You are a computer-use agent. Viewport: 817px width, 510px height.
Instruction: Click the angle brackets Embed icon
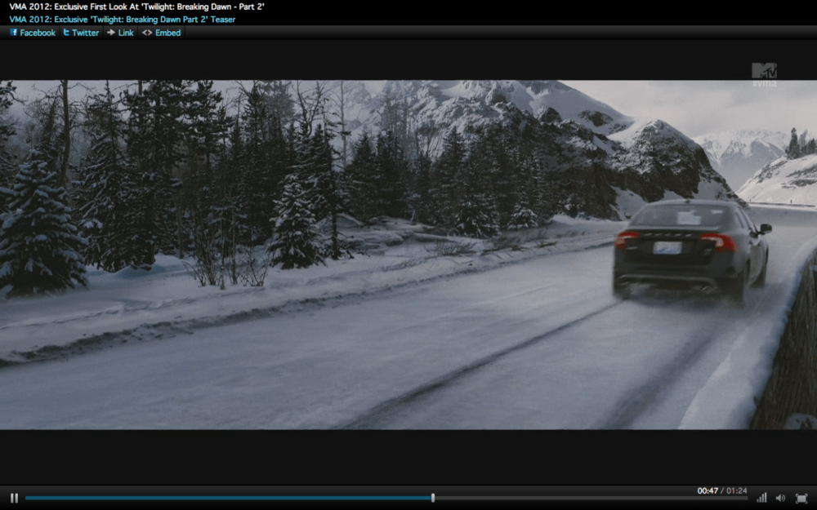147,33
